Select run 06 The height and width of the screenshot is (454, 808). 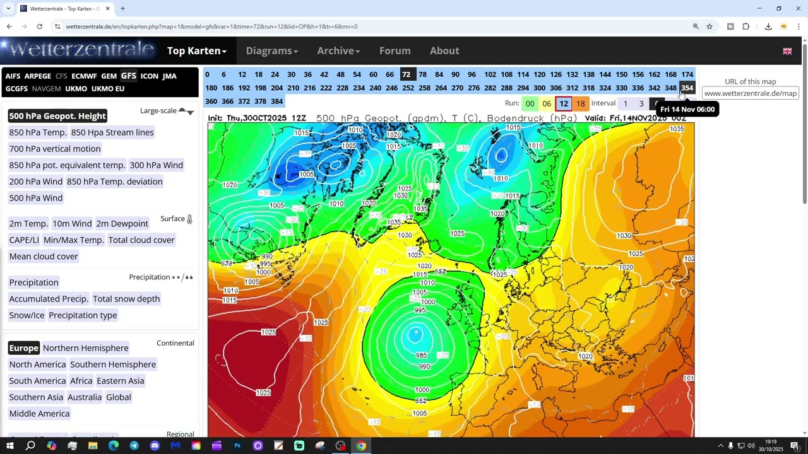pyautogui.click(x=547, y=104)
